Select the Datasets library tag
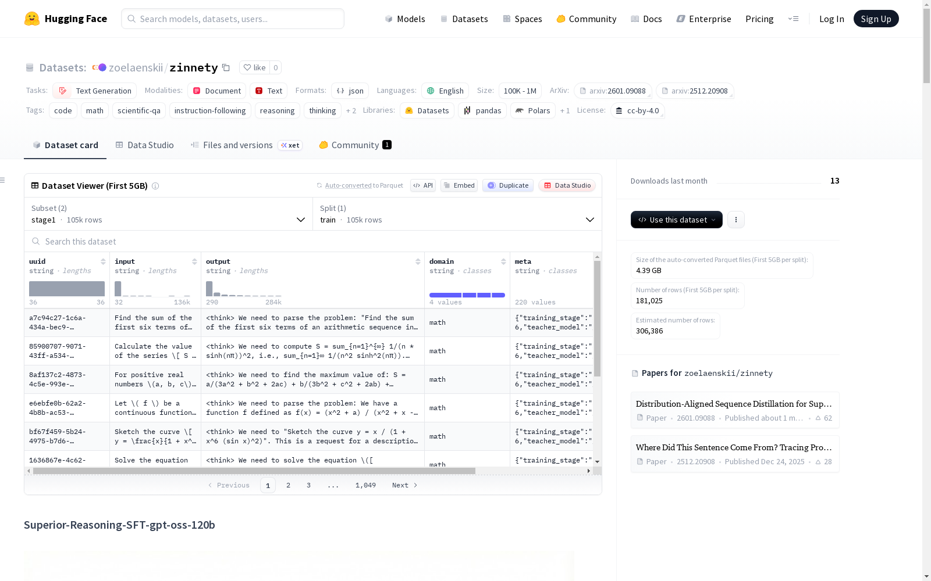Viewport: 931px width, 581px height. (x=427, y=110)
